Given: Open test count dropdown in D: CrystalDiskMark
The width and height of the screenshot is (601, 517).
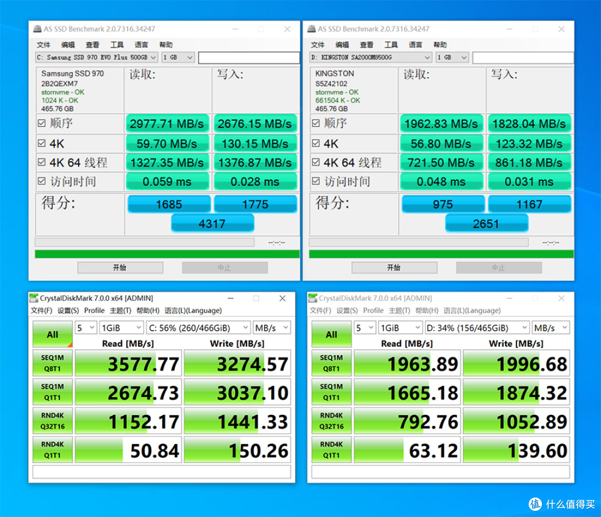Looking at the screenshot, I should point(365,328).
